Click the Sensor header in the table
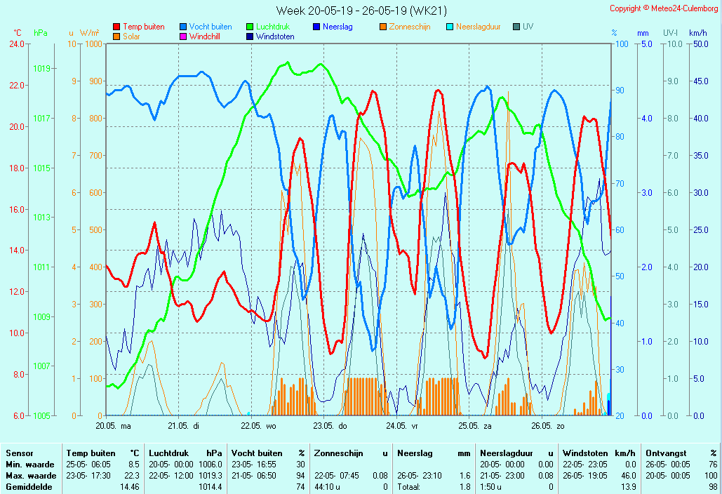Screen dimensions: 722x494 coord(20,453)
